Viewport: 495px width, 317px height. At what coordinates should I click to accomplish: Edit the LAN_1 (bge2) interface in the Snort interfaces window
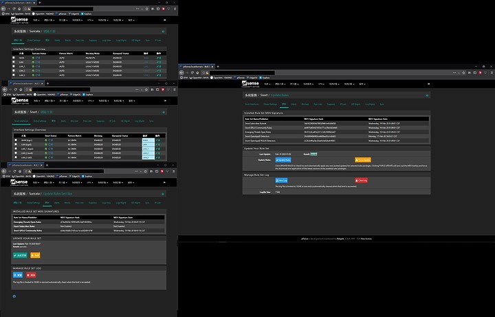[x=156, y=149]
